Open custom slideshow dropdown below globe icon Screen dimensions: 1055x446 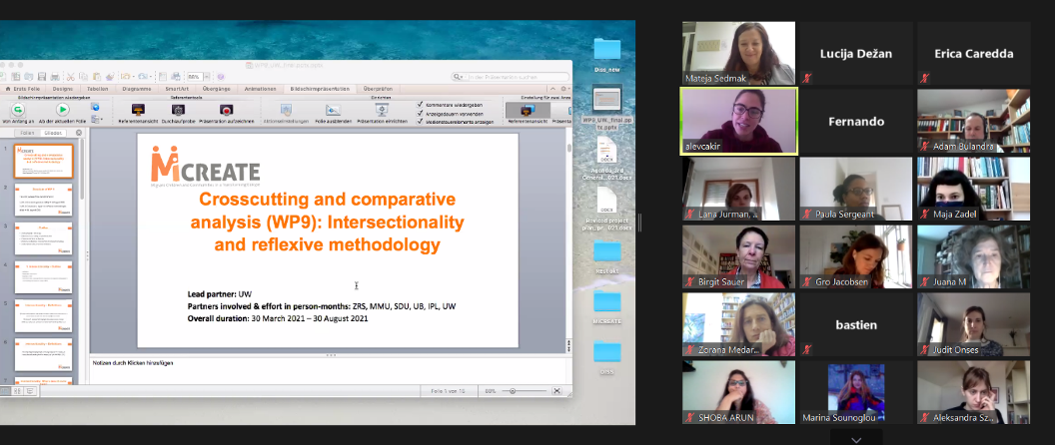click(x=97, y=120)
